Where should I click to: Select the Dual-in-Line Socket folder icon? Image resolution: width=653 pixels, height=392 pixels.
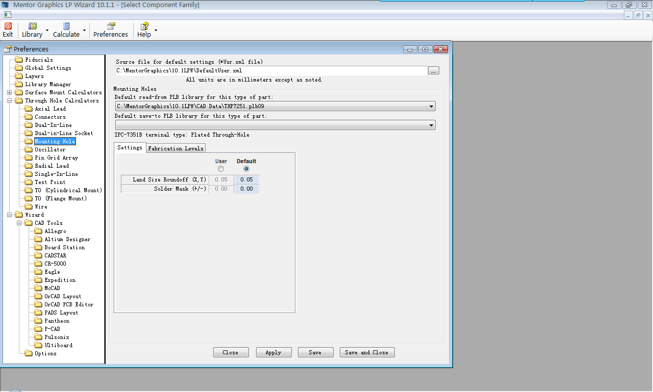pyautogui.click(x=29, y=133)
